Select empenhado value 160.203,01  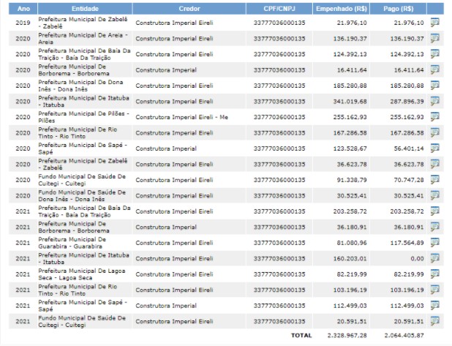(x=350, y=258)
